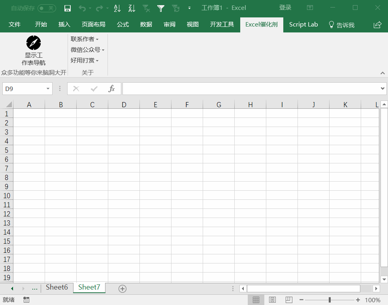Open 显示工作表导航 compass button
Image resolution: width=388 pixels, height=305 pixels.
tap(34, 51)
